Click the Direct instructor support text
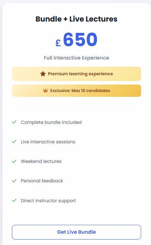151x245 pixels. [49, 201]
